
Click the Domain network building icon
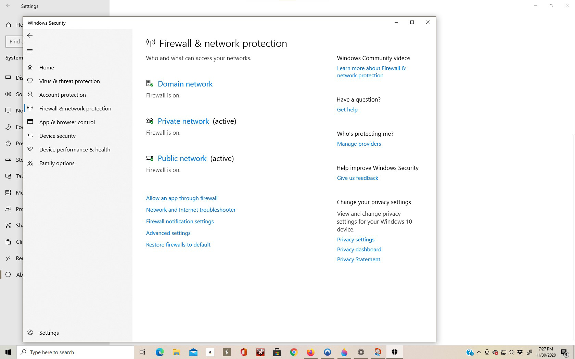pyautogui.click(x=150, y=83)
